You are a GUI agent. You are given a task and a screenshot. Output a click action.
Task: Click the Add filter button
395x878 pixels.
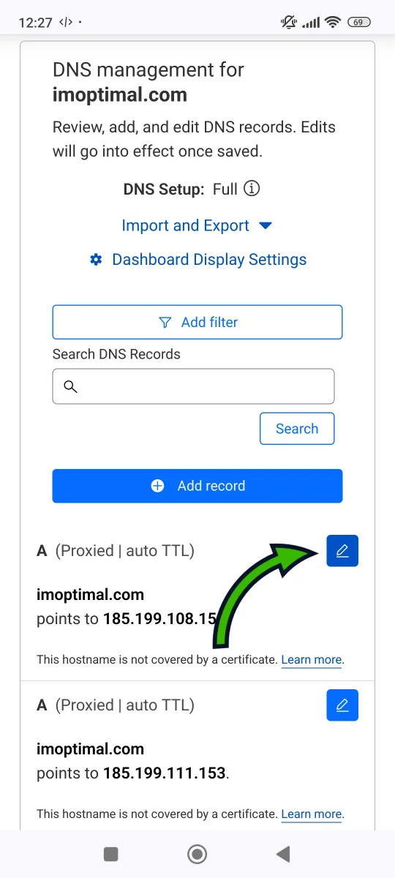click(197, 322)
